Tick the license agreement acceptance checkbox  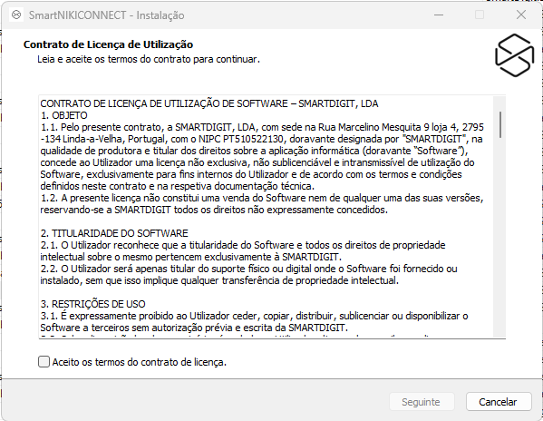[x=44, y=362]
